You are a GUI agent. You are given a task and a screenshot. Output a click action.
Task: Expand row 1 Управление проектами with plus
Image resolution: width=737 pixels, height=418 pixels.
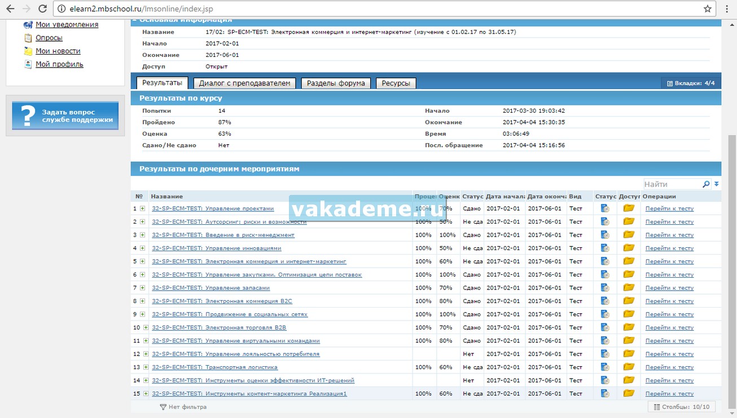(143, 208)
